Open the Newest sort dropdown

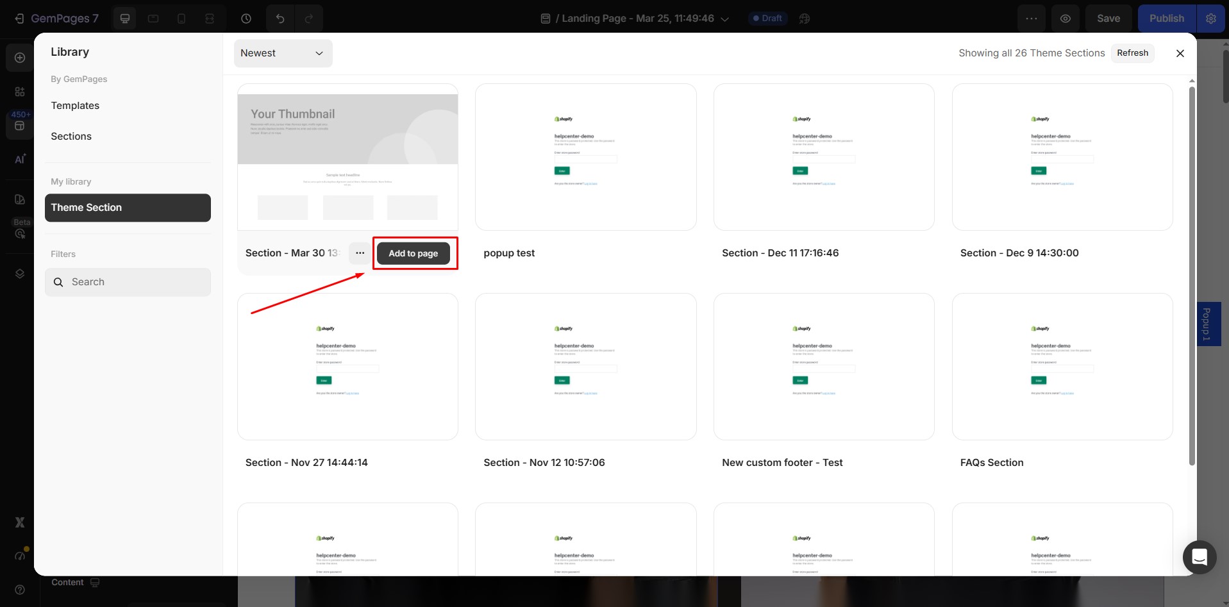point(283,53)
